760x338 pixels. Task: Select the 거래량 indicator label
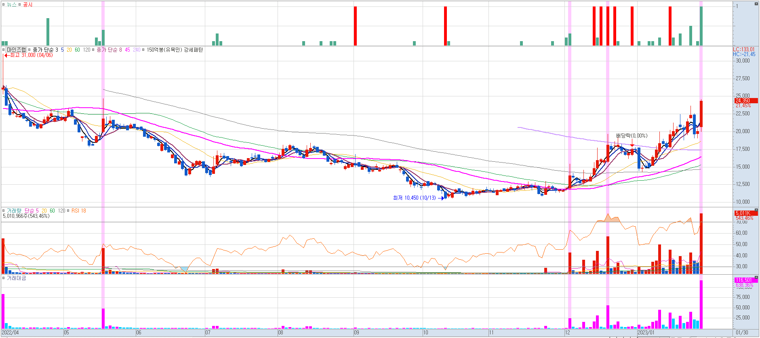click(14, 211)
